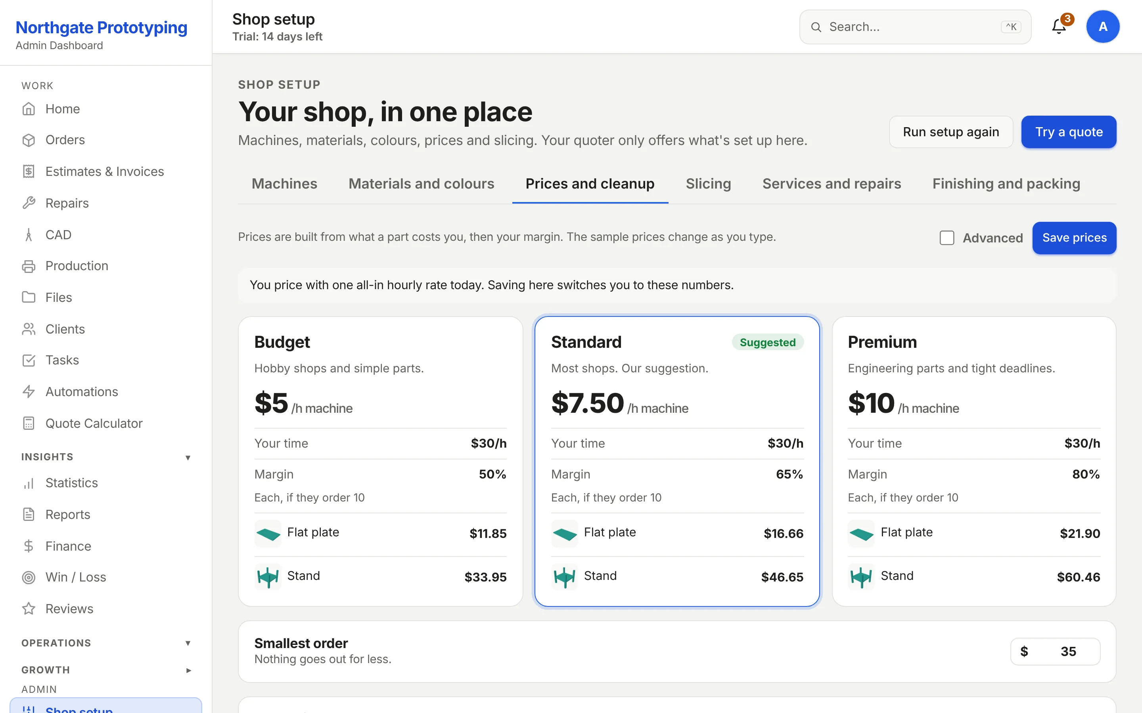The image size is (1142, 713).
Task: Select the Prices and cleanup tab
Action: (590, 184)
